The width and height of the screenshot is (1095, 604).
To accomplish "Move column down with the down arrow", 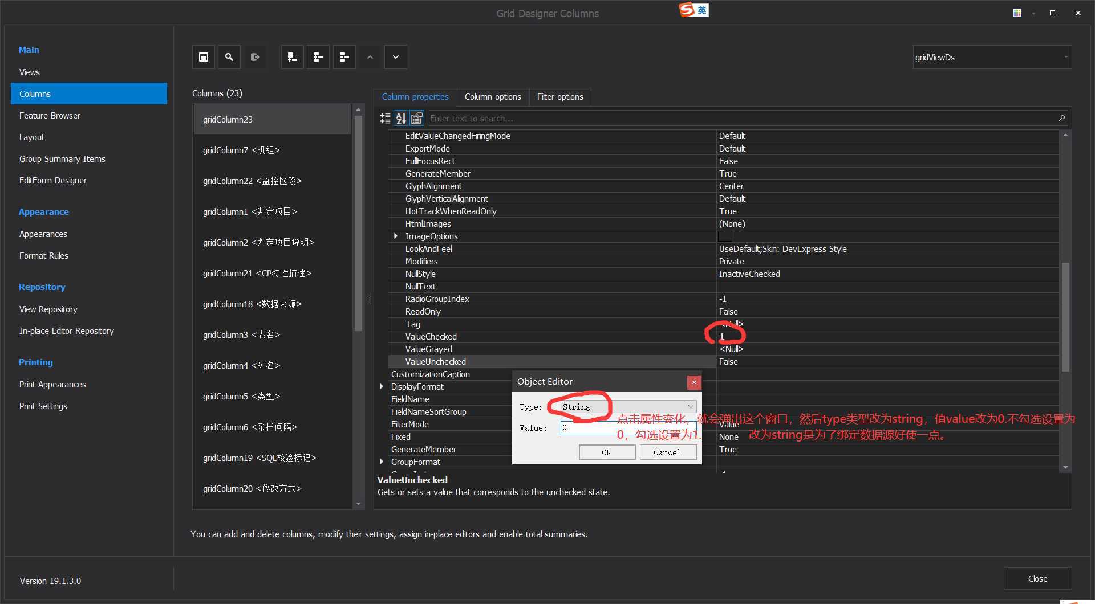I will [x=396, y=57].
